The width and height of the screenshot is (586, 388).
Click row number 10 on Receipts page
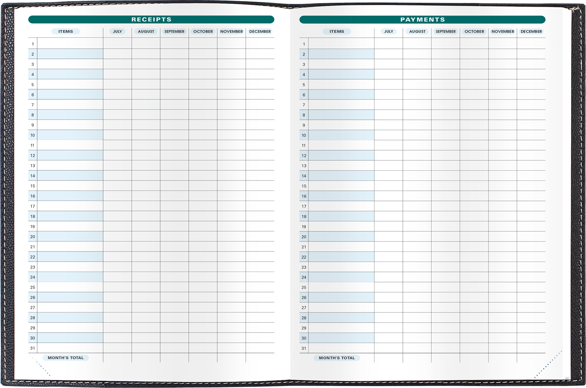tap(33, 135)
